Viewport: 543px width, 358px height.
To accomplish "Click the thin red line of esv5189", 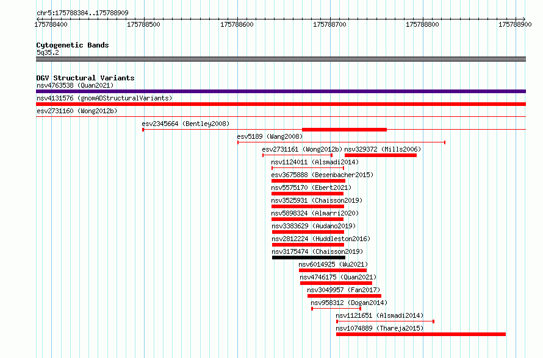I will click(341, 142).
